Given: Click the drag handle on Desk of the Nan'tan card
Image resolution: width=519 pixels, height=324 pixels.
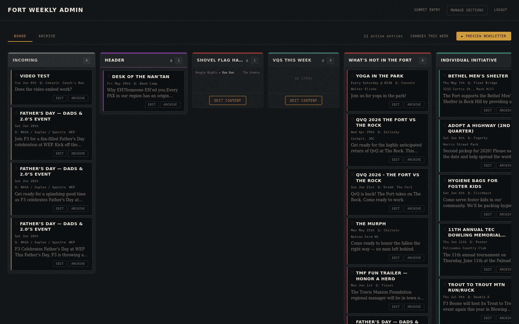Looking at the screenshot, I should point(109,76).
